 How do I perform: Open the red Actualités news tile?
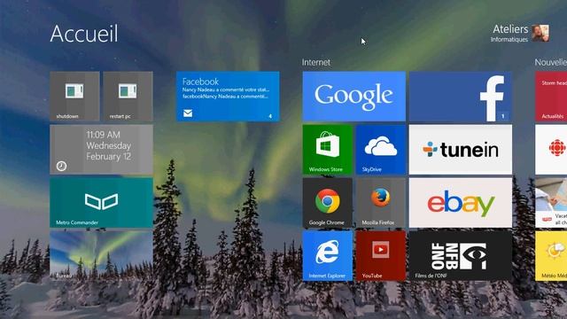551,97
